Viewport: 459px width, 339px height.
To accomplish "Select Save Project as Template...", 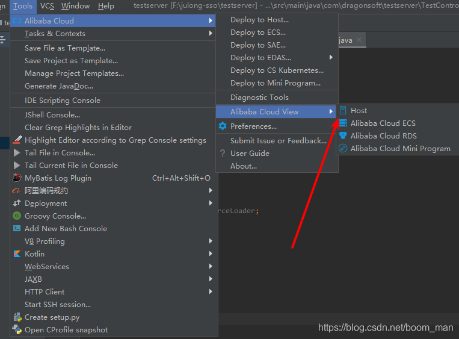I will pyautogui.click(x=113, y=61).
